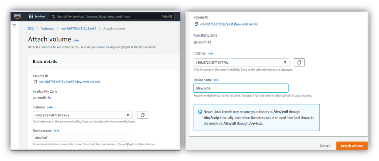
Task: Click the search magnifier icon
Action: coord(53,17)
